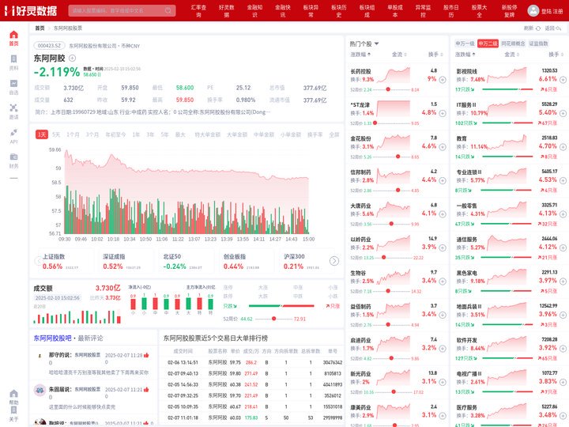Click the 返回 back icon
The image size is (569, 427).
559,28
